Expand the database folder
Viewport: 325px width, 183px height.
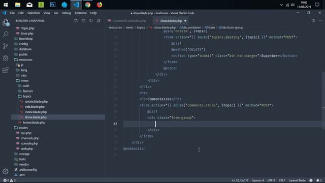pyautogui.click(x=25, y=49)
